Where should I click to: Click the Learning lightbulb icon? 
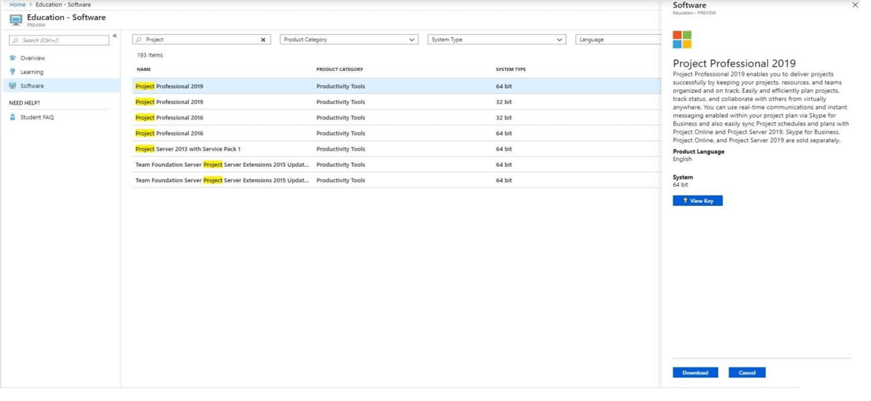13,72
